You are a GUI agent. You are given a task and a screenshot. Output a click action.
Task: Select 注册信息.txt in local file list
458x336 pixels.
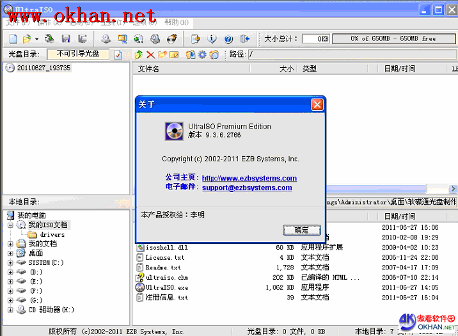click(167, 298)
